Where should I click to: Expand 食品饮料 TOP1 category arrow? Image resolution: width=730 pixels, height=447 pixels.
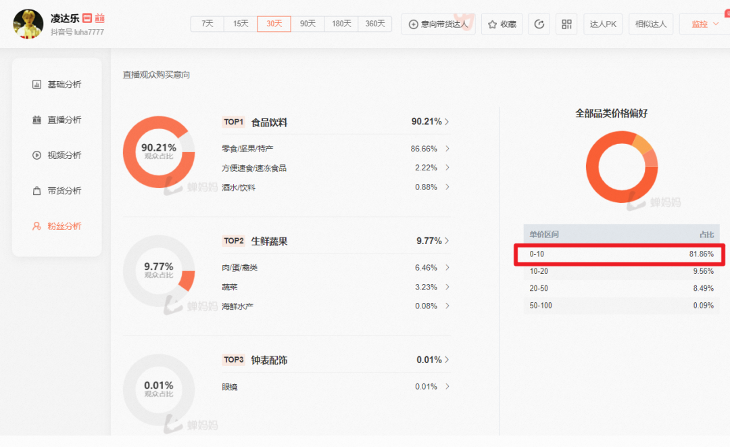pos(447,122)
